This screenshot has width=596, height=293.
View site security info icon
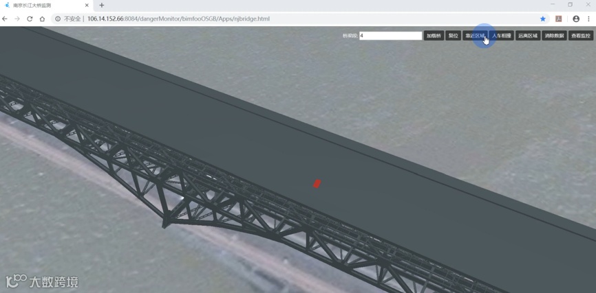click(x=58, y=19)
